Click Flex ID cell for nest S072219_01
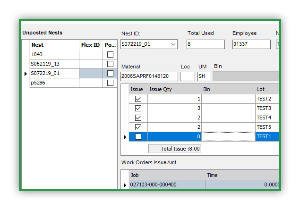The height and width of the screenshot is (210, 300). [x=91, y=73]
